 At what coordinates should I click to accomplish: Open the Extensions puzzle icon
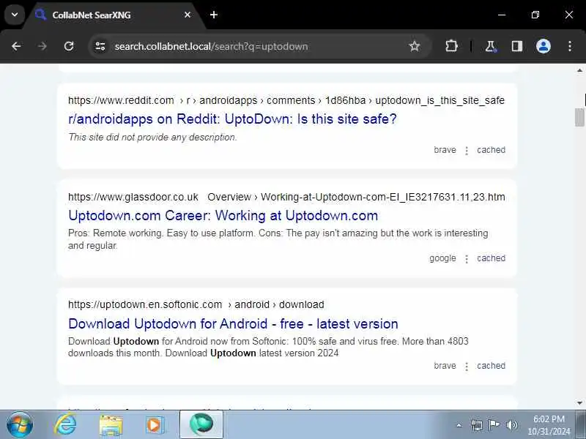[451, 46]
